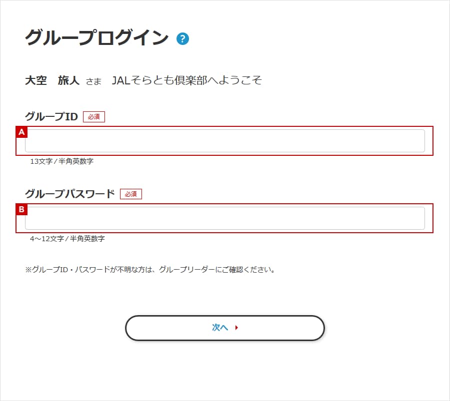The image size is (450, 401).
Task: Click the JALそらとも倶楽部へようこそ welcome text
Action: coord(187,80)
